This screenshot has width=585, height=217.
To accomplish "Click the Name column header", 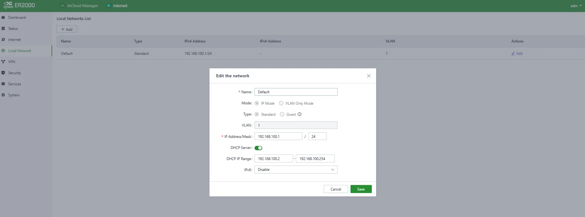I will pyautogui.click(x=66, y=41).
